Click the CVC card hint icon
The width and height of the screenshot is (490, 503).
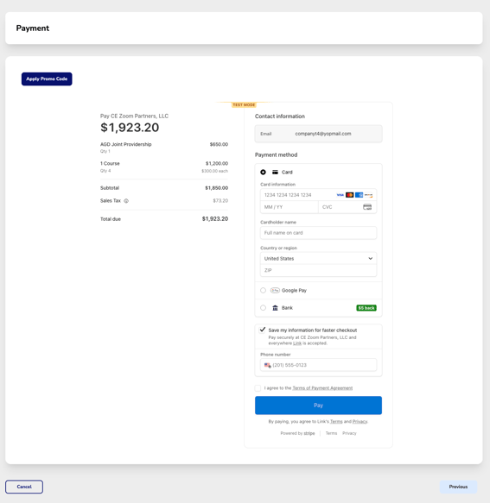367,207
